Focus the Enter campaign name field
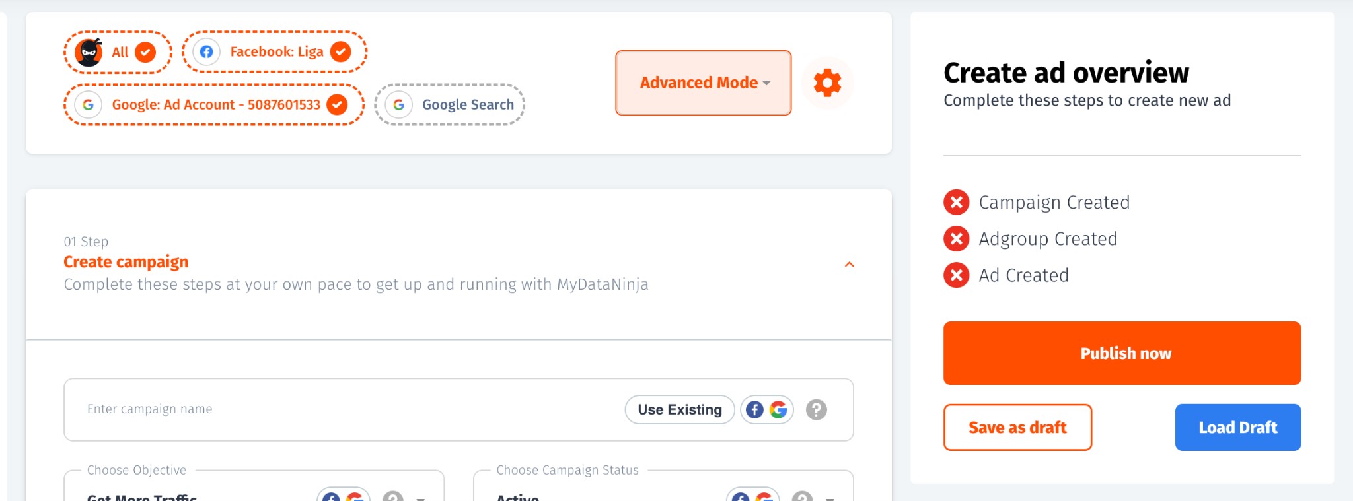 tap(344, 409)
